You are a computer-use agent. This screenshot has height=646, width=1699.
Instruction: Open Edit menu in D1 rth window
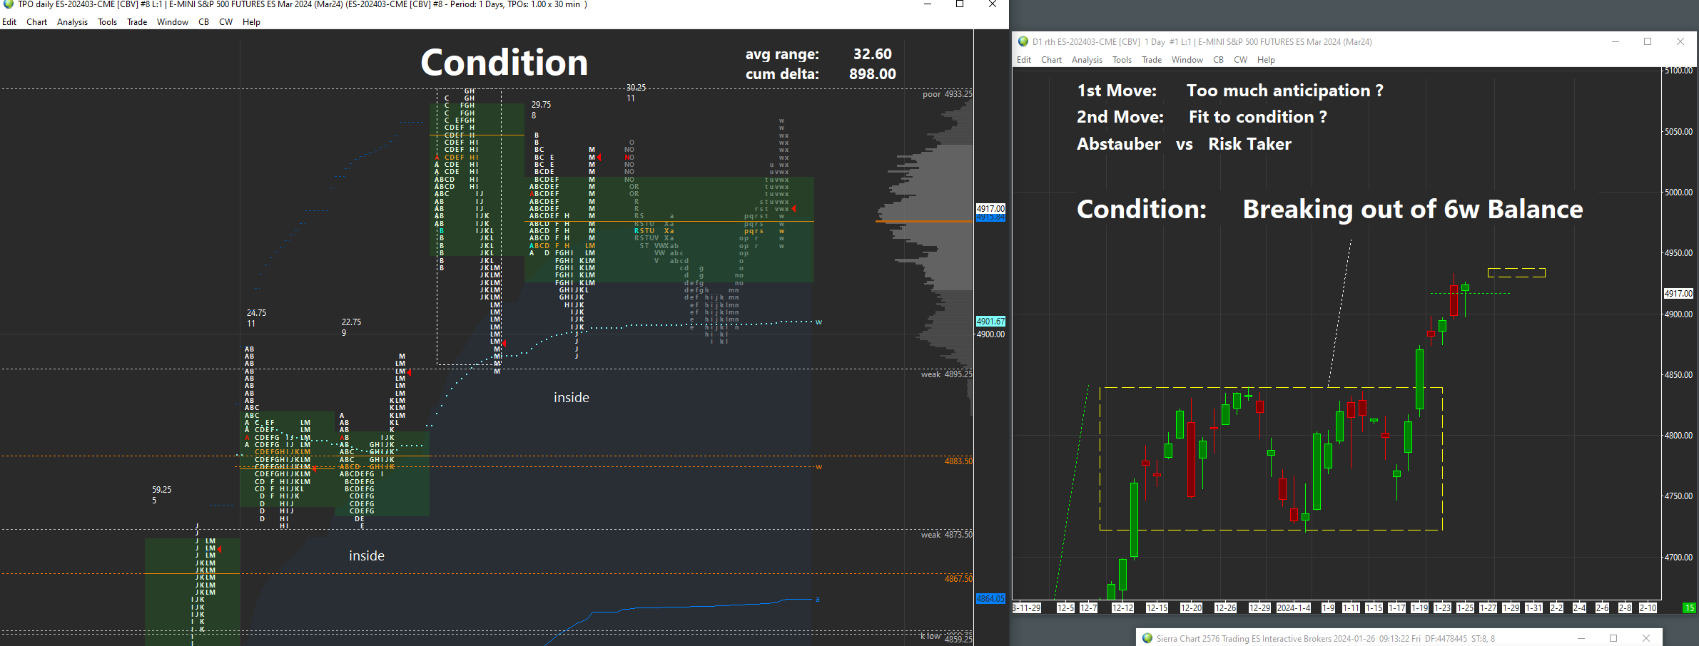click(x=1024, y=60)
